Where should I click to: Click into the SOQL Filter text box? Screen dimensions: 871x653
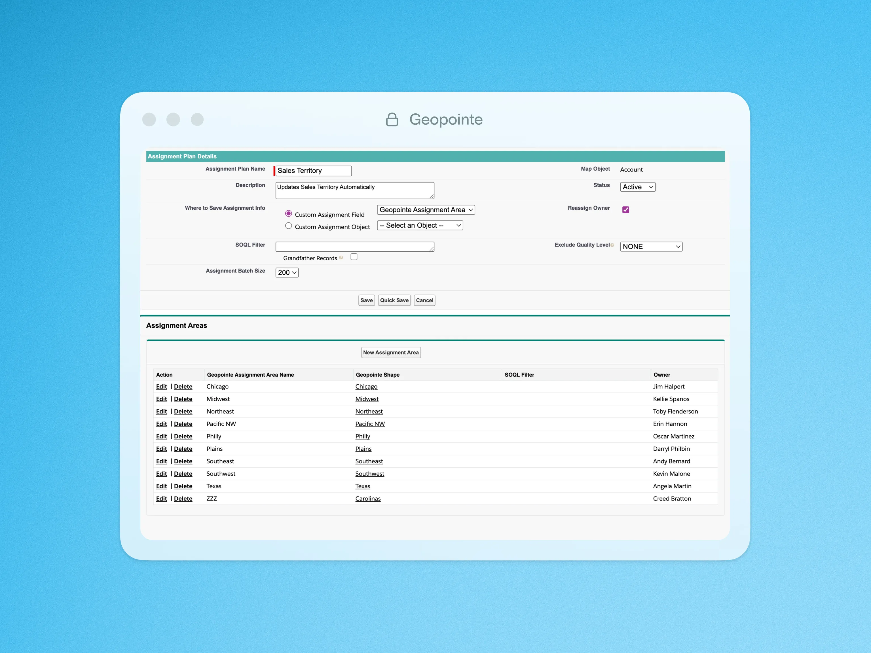coord(354,247)
